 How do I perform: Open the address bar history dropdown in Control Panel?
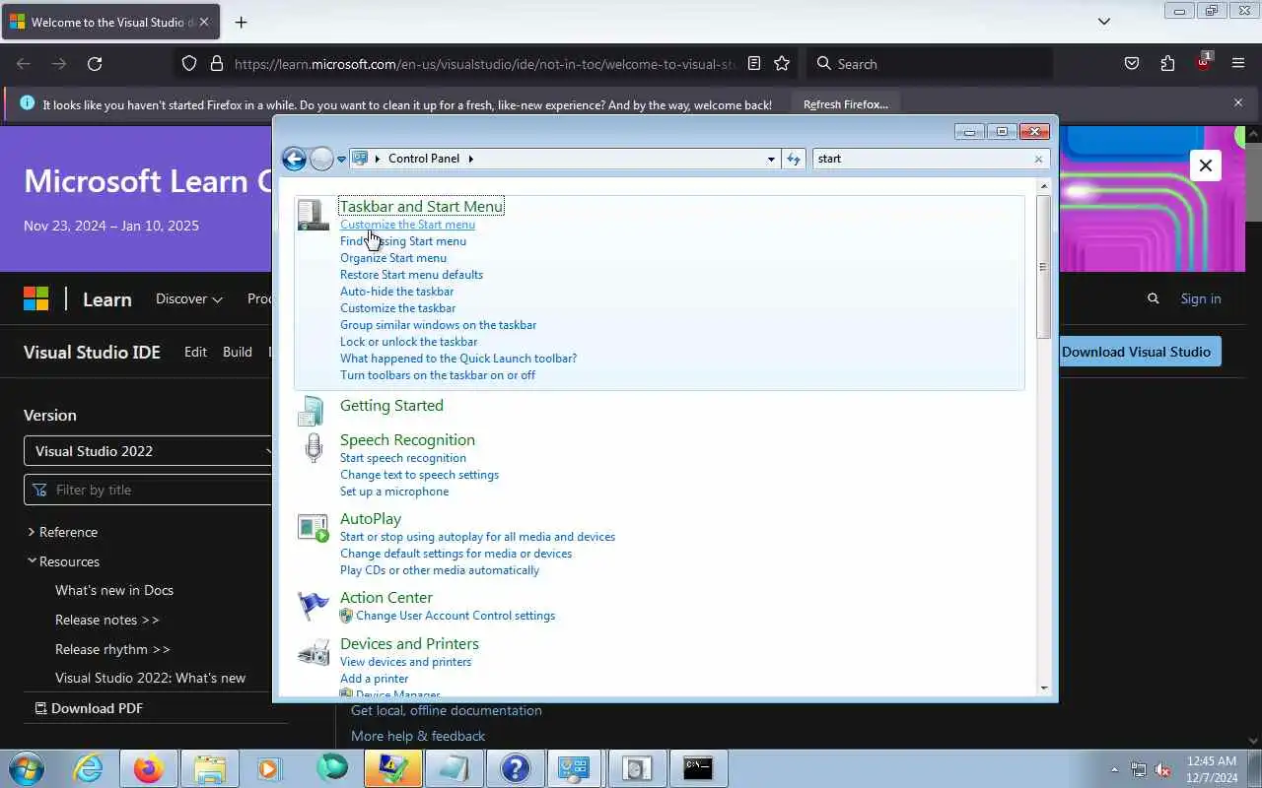click(x=771, y=159)
